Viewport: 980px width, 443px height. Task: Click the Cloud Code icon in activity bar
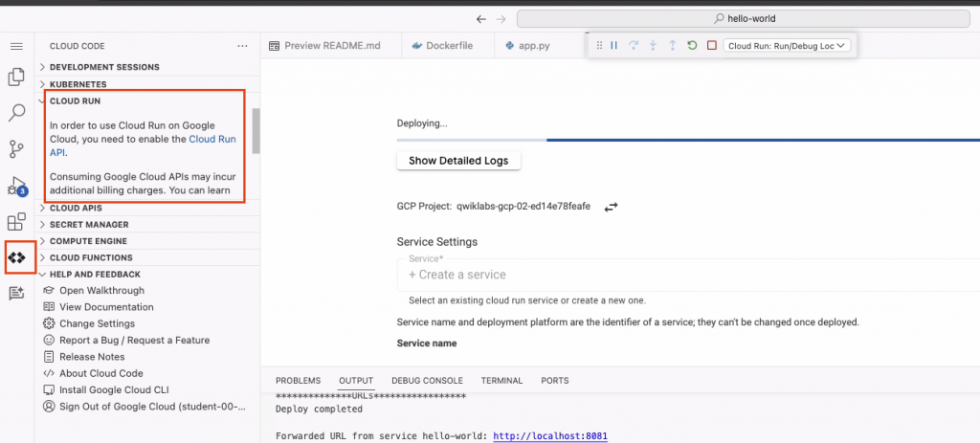click(17, 257)
